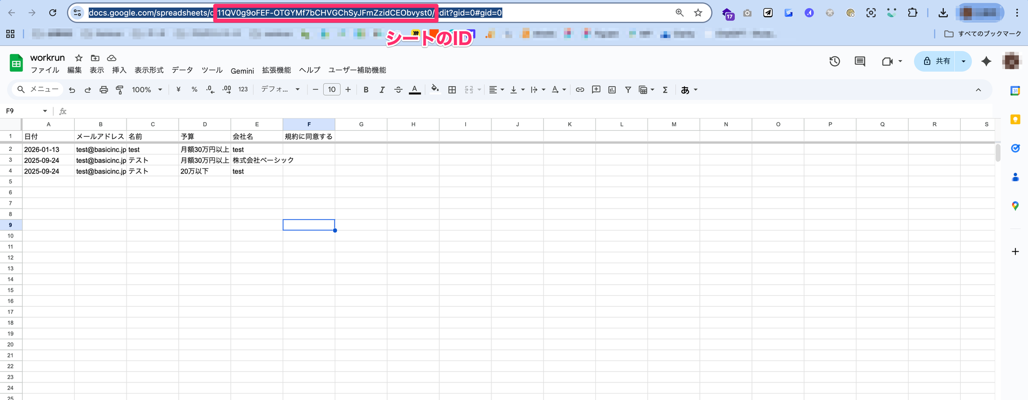
Task: Click the print icon in toolbar
Action: tap(103, 90)
